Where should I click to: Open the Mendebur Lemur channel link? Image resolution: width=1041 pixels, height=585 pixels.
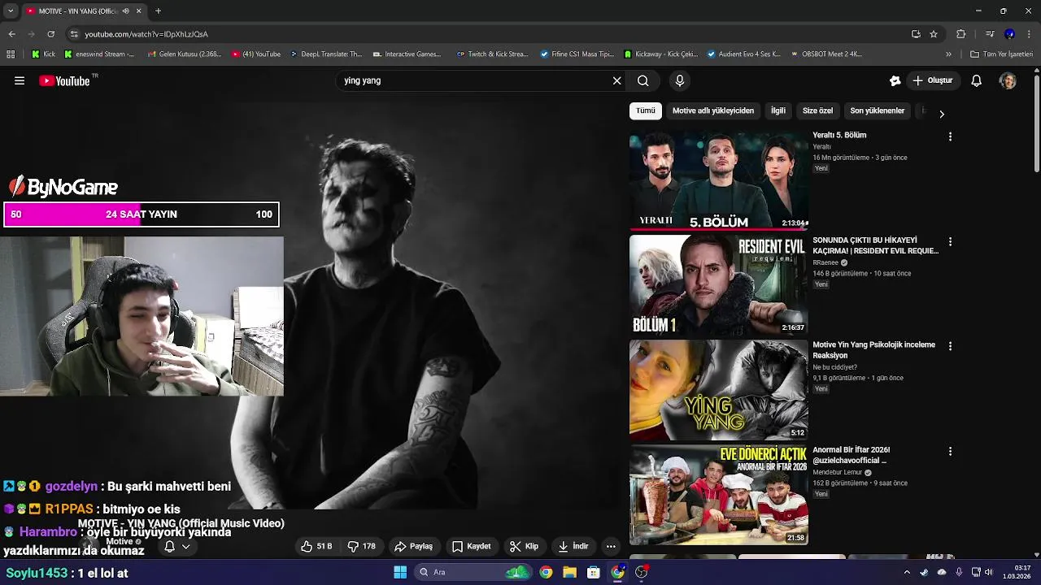837,472
